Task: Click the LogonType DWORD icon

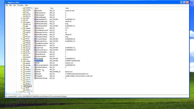Action: (35, 48)
